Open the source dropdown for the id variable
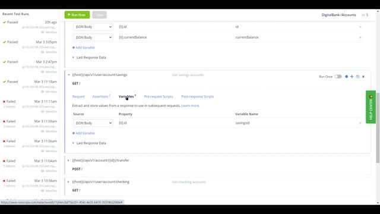Image resolution: width=380 pixels, height=214 pixels. 93,27
